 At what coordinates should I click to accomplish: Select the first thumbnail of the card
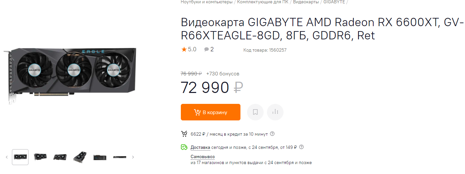[20, 157]
